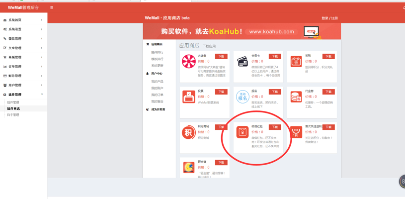
Task: Click the 首次关注送积分 app icon
Action: (x=296, y=132)
